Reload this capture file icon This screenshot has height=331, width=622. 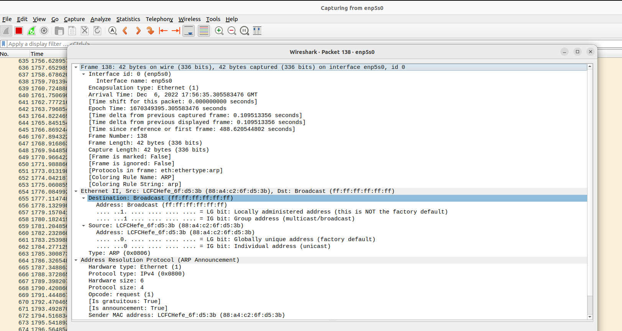coord(97,31)
